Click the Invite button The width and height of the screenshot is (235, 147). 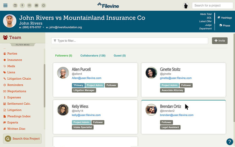[x=220, y=41]
